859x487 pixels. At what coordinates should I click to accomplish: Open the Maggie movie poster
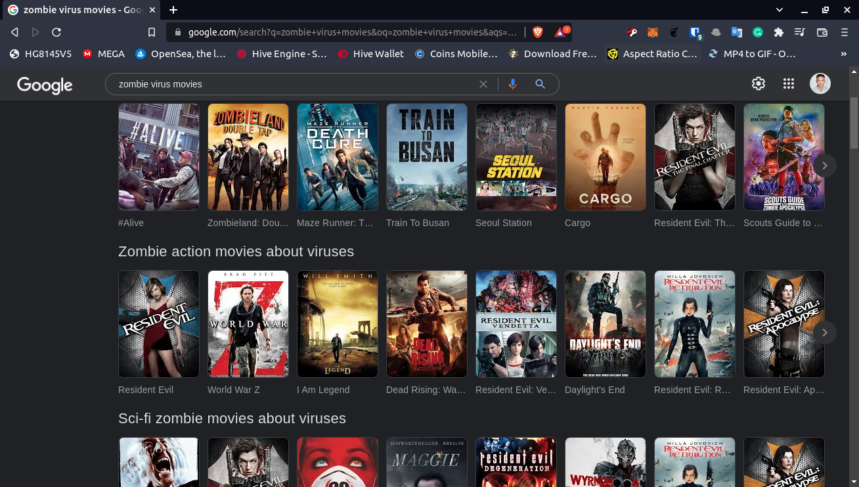[x=427, y=462]
